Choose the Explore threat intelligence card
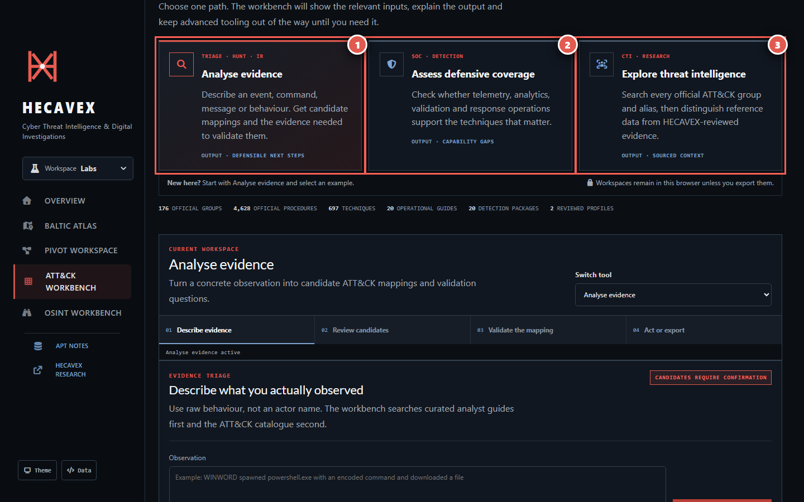This screenshot has width=804, height=502. pyautogui.click(x=681, y=105)
